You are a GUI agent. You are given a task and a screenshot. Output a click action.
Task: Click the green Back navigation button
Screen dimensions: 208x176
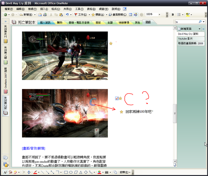pos(6,15)
